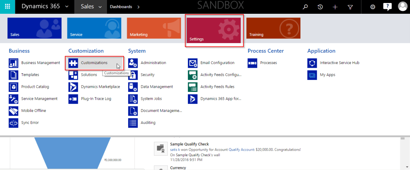This screenshot has width=410, height=170.
Task: Click the help question mark icon
Action: (x=387, y=7)
